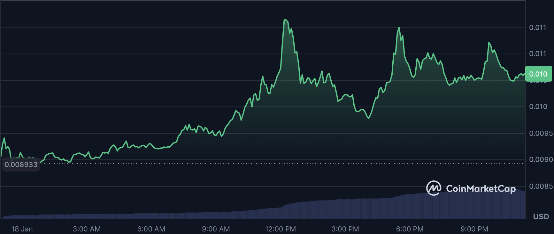The image size is (554, 234).
Task: Click the 18 Jan date label
Action: tap(22, 229)
